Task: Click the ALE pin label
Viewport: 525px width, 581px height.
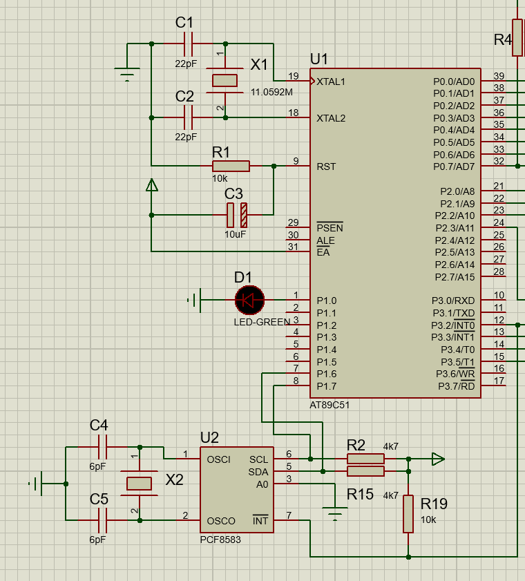Action: 325,240
